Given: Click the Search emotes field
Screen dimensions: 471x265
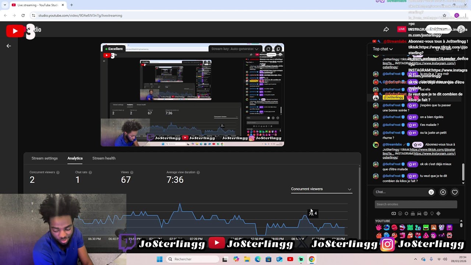Looking at the screenshot, I should tap(416, 204).
